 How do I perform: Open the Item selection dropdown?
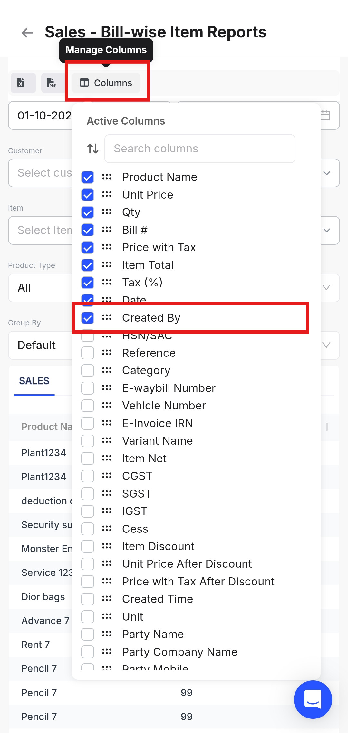[327, 230]
